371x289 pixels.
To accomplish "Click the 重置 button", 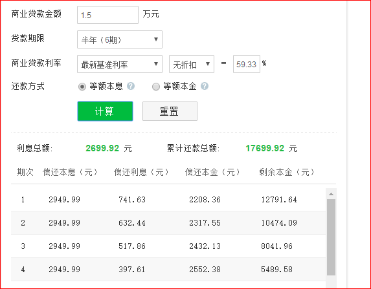I will 170,111.
